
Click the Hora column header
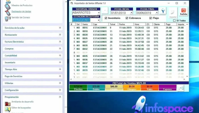point(139,24)
